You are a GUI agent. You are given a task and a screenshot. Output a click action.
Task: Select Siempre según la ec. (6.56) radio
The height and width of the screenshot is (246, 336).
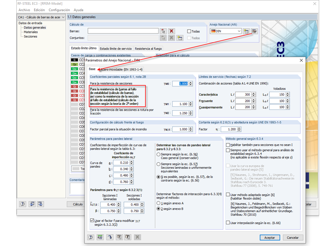(158, 154)
